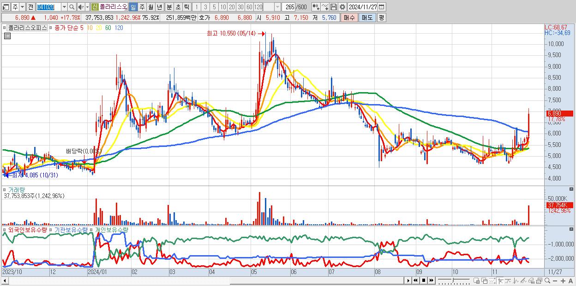Screen dimensions: 576x286
Task: Click the bar count field showing 265
Action: pyautogui.click(x=288, y=7)
